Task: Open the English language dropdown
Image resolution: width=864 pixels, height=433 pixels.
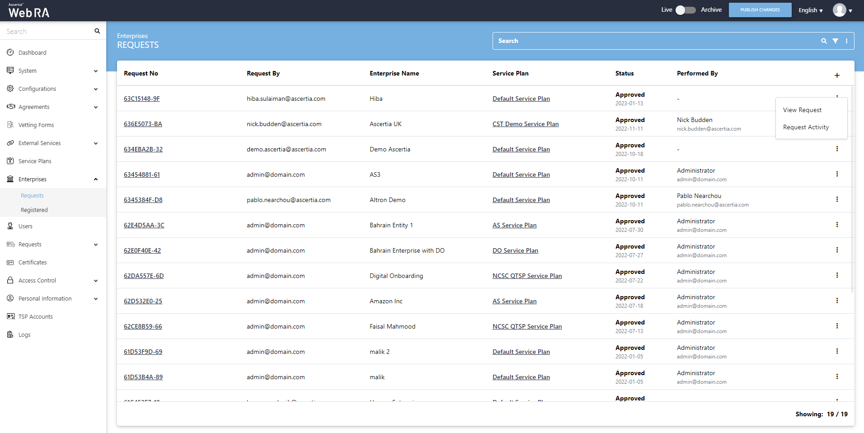Action: 810,10
